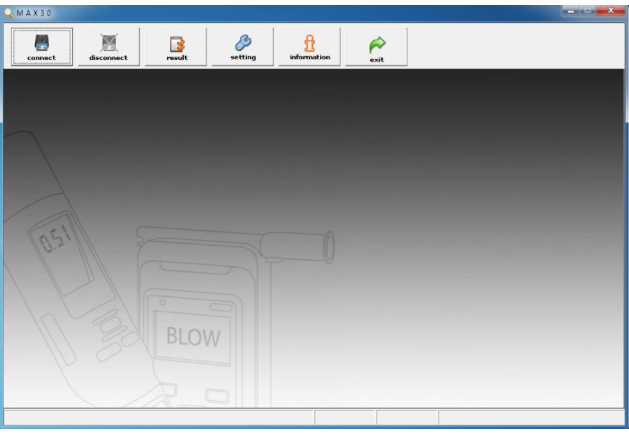Open the result clipboard icon
629x434 pixels.
click(x=177, y=43)
